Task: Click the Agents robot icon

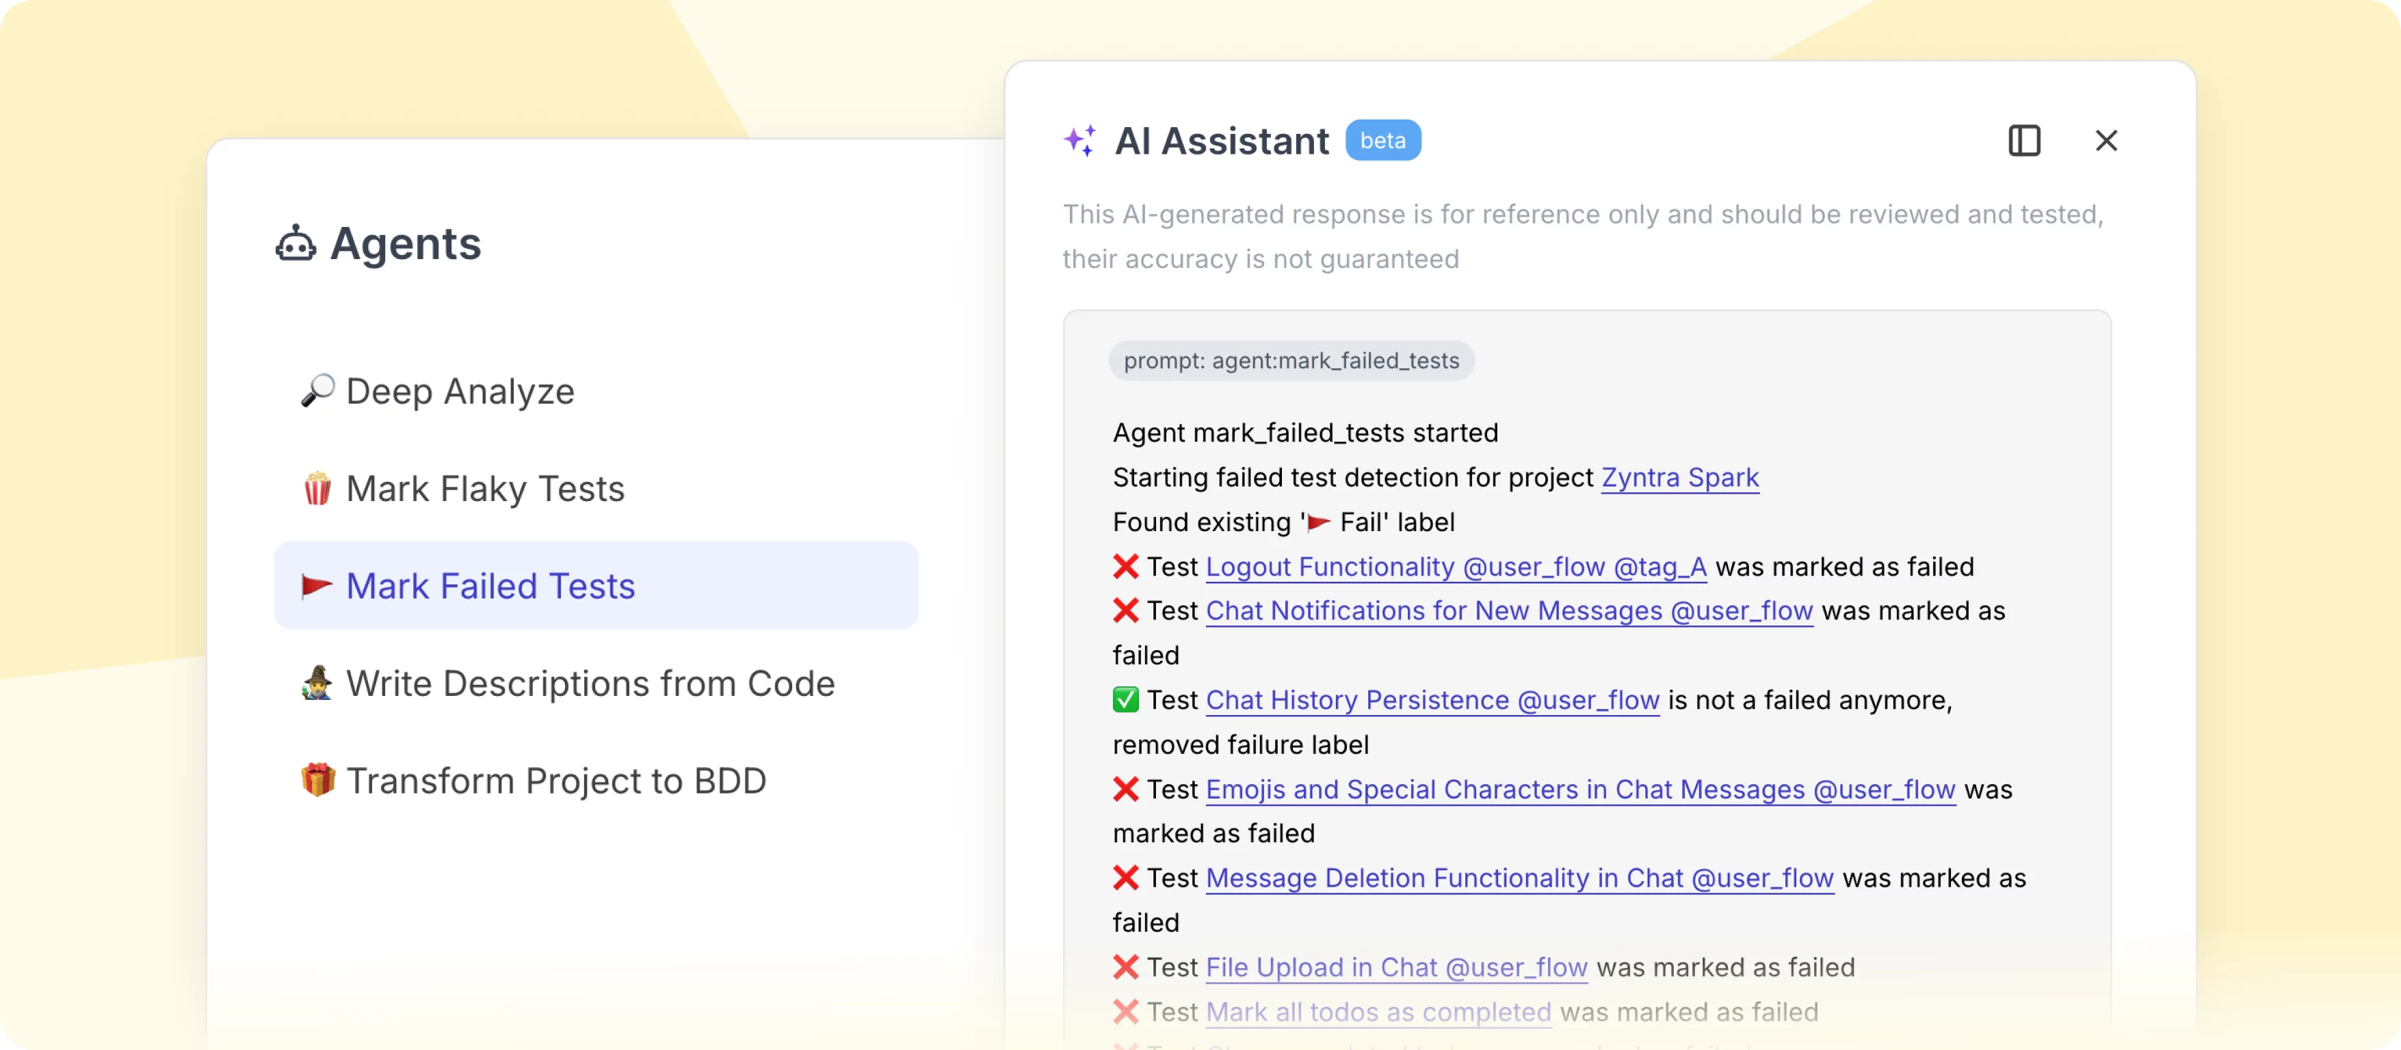Action: (296, 243)
